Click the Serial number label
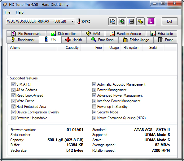The height and width of the screenshot is (161, 184). [21, 135]
